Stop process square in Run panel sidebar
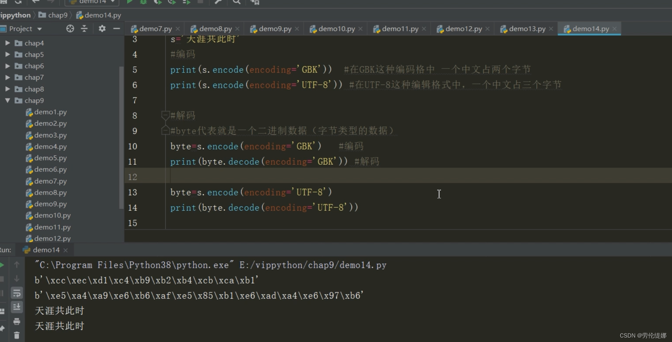This screenshot has width=672, height=342. (x=2, y=279)
